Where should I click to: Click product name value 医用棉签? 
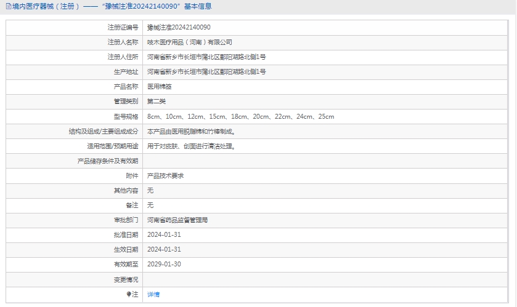(x=160, y=87)
